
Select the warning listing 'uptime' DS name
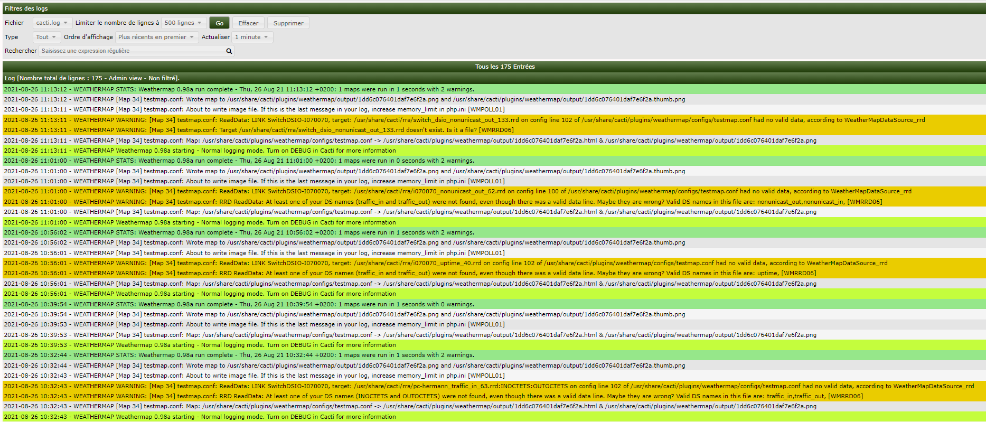(494, 273)
